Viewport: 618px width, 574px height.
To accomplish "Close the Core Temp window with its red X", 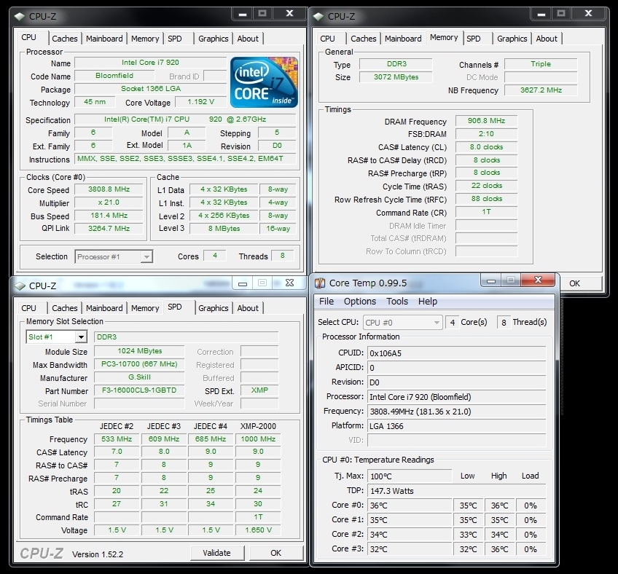I will pyautogui.click(x=538, y=280).
